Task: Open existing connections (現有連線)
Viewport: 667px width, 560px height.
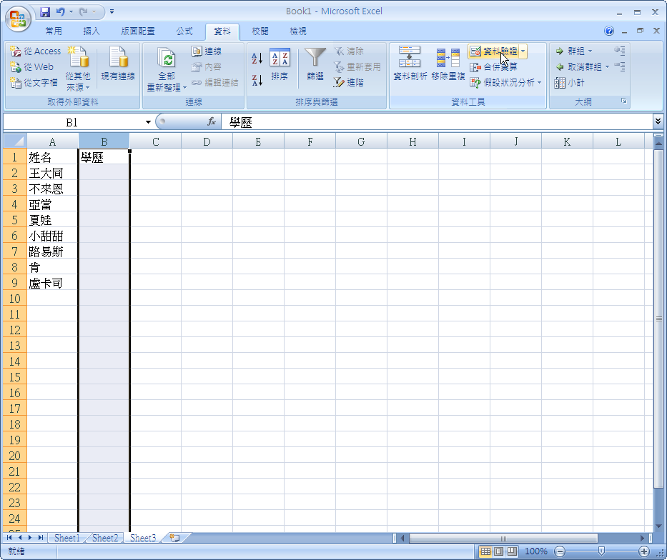Action: [118, 64]
